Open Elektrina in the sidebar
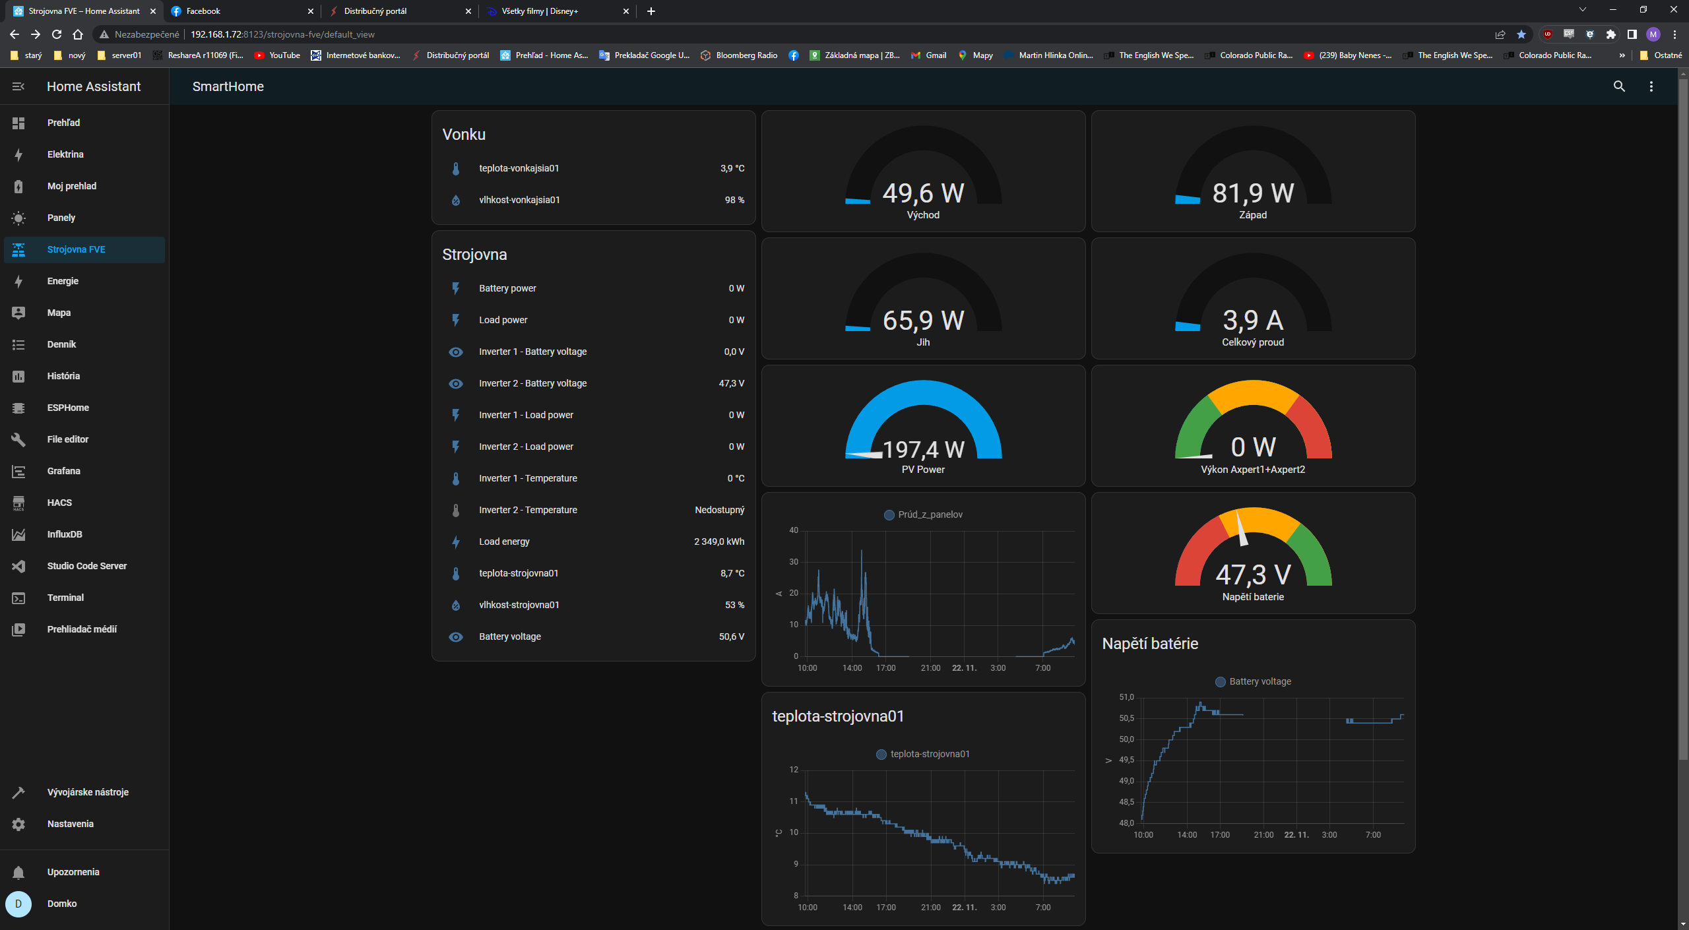This screenshot has width=1689, height=930. pos(84,154)
